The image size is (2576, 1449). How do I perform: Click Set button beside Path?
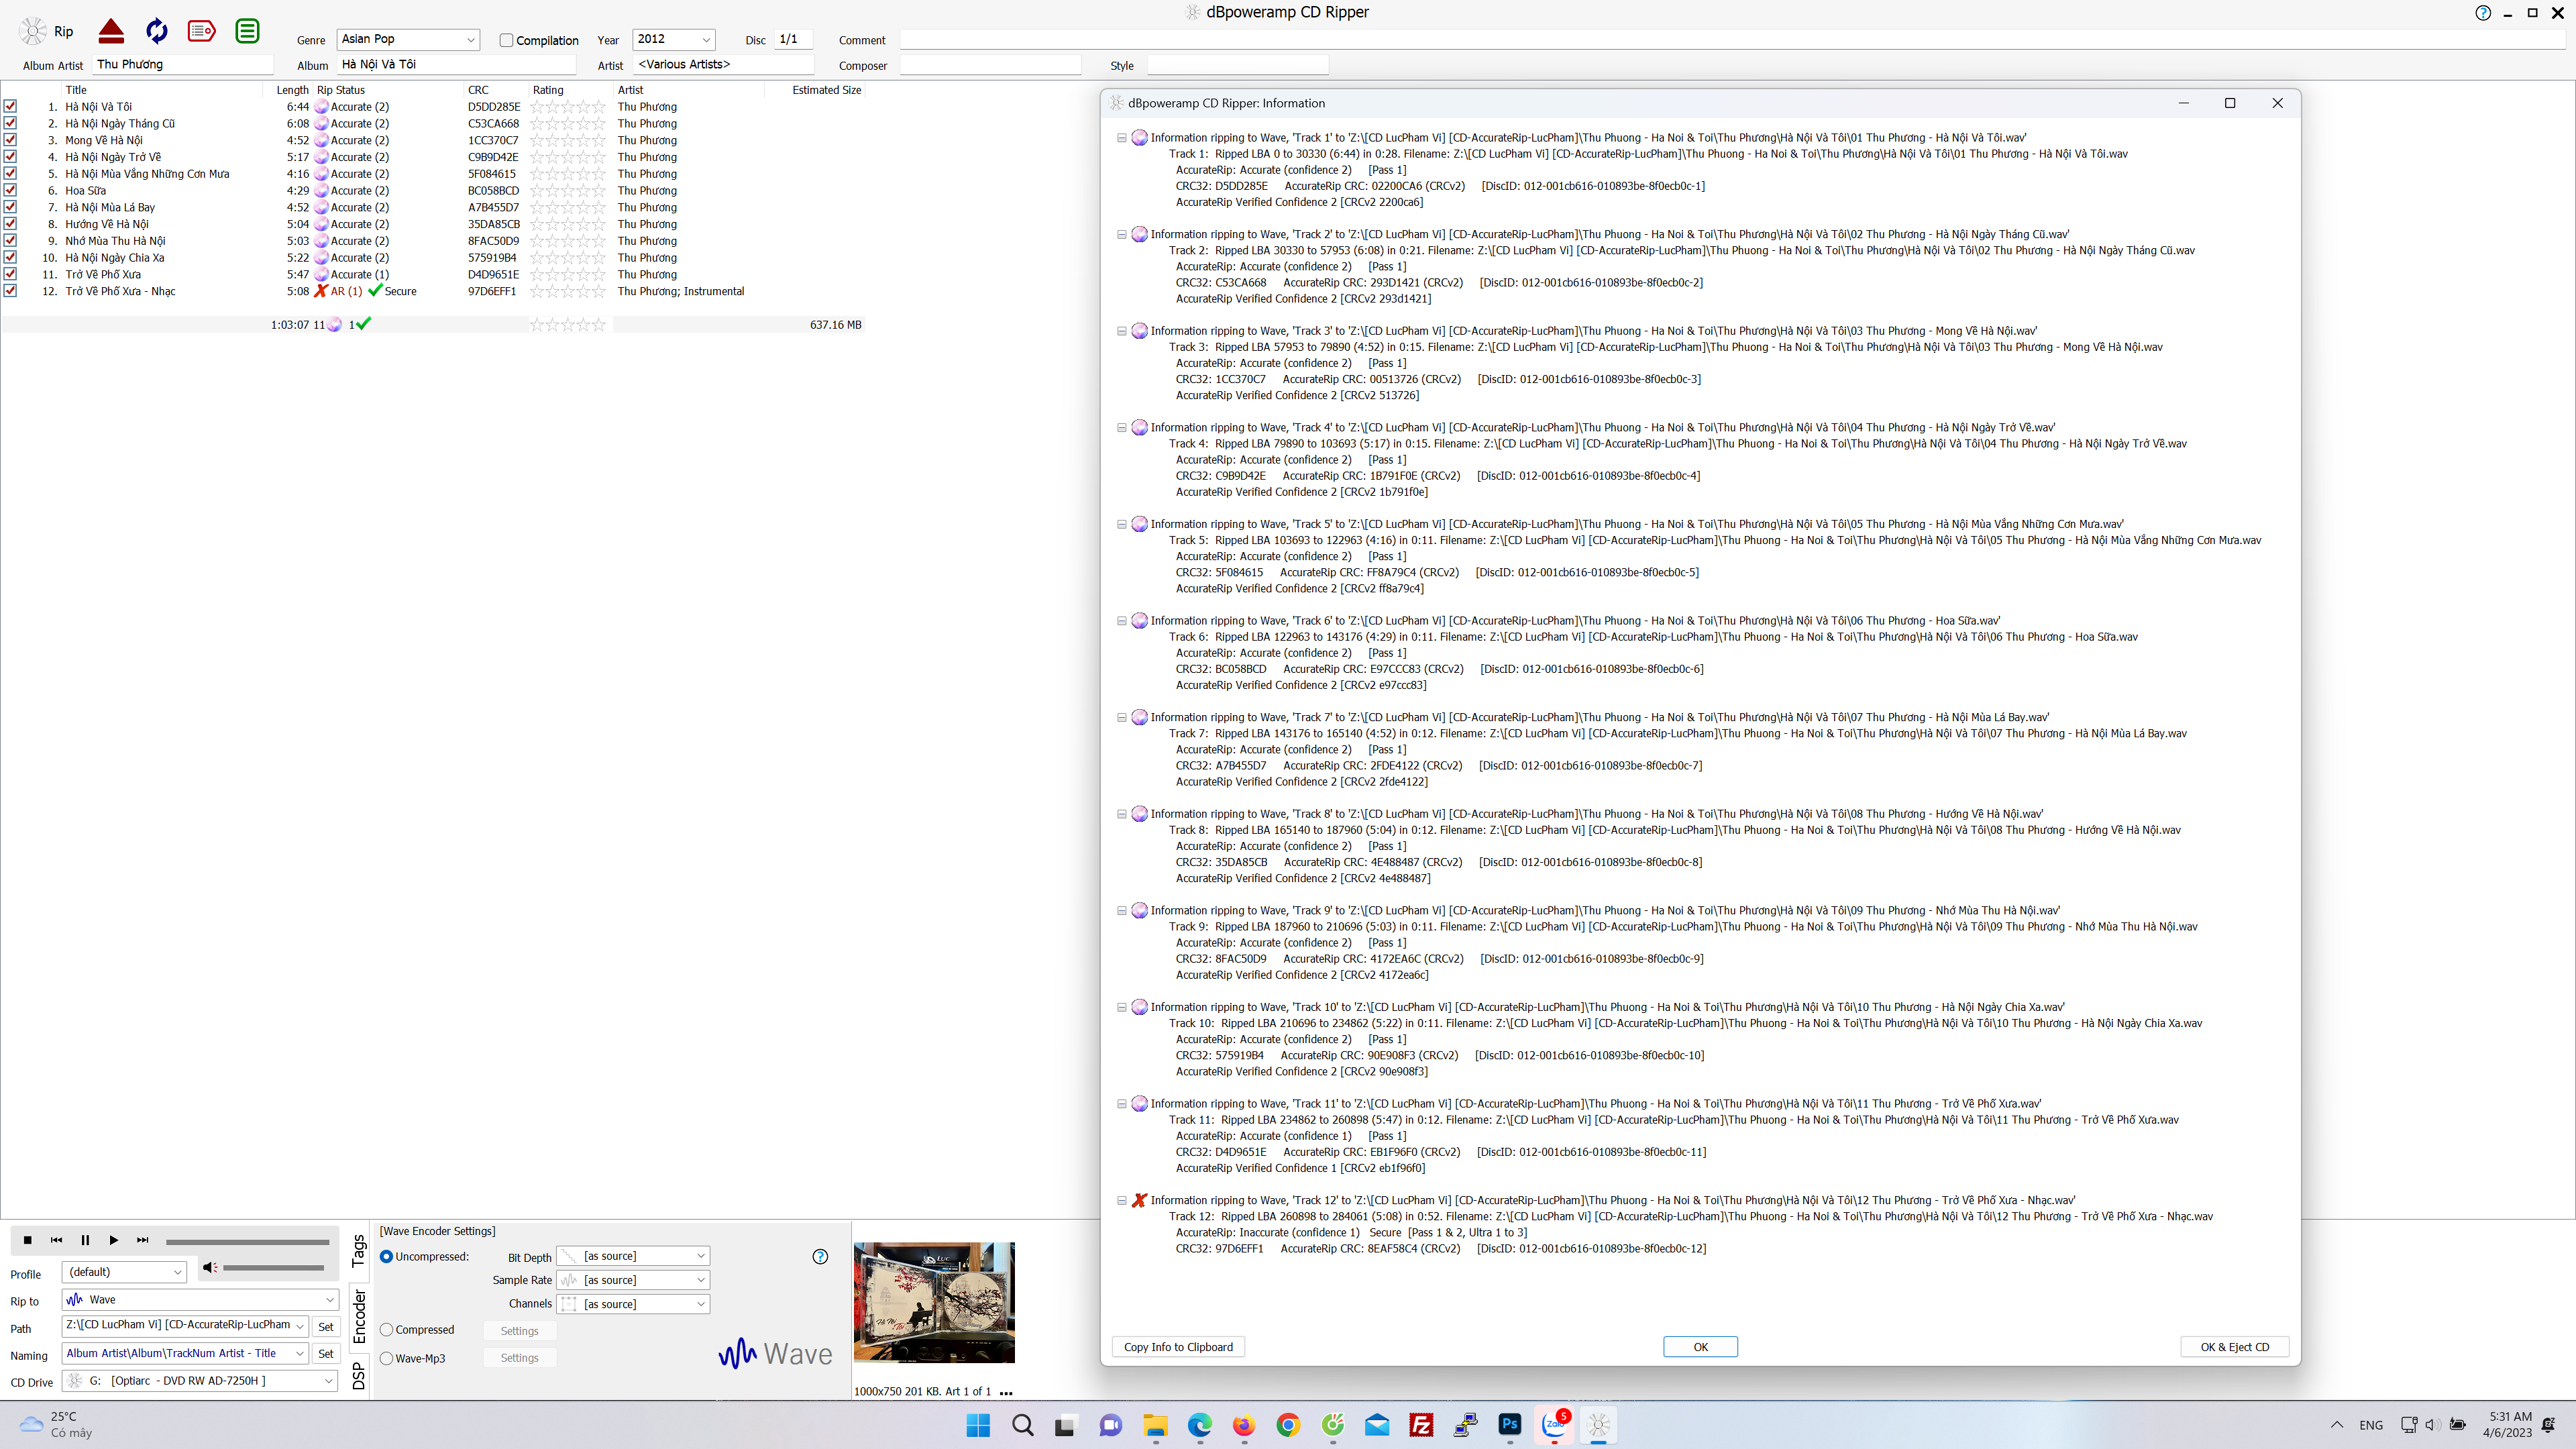coord(326,1327)
